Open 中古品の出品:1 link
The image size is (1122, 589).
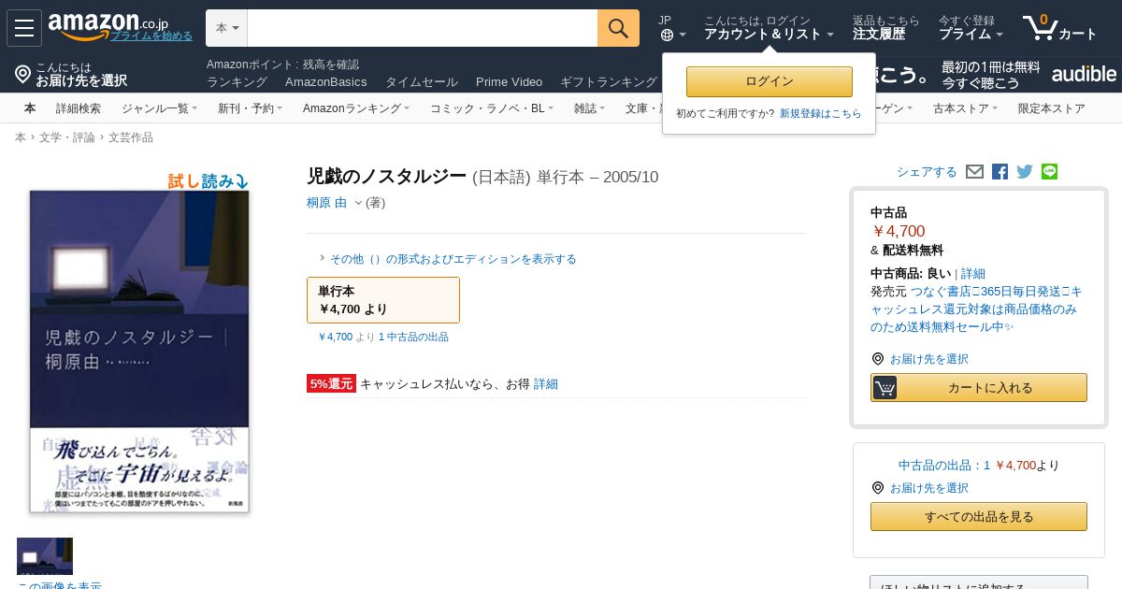tap(944, 466)
